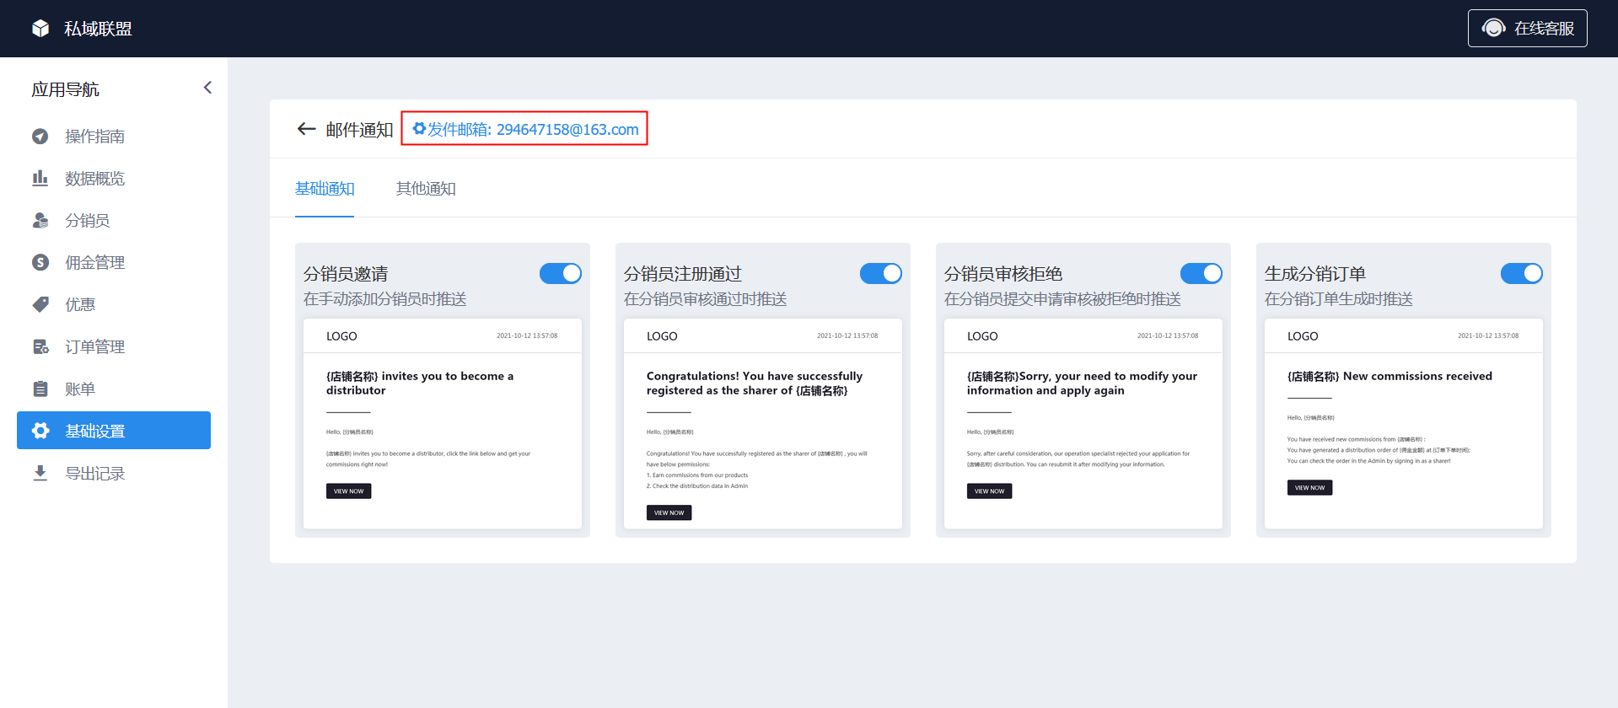The image size is (1618, 708).
Task: Click the 分销员 person icon
Action: tap(40, 220)
